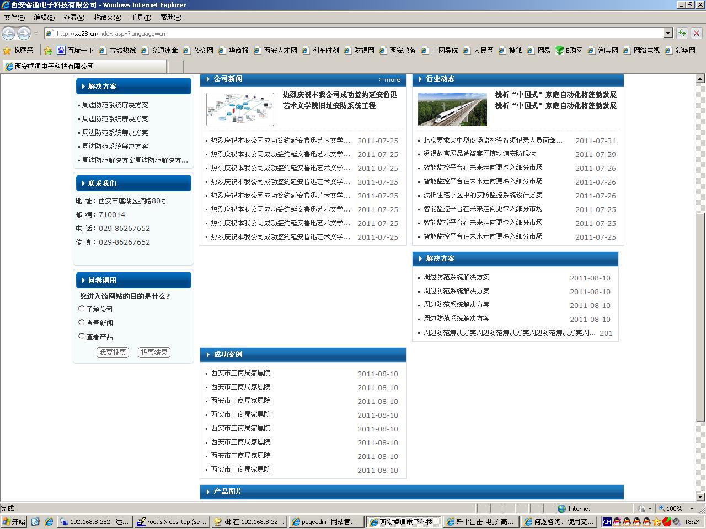Open the 古城热线 bookmark
Viewport: 706px width, 529px height.
coord(117,50)
